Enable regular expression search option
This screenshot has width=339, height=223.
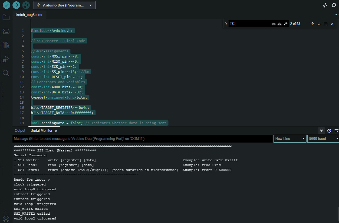[286, 24]
